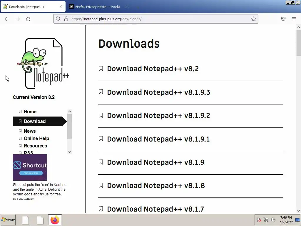Click bookmark icon beside v8.1.9.3 download
Image resolution: width=301 pixels, height=226 pixels.
101,92
